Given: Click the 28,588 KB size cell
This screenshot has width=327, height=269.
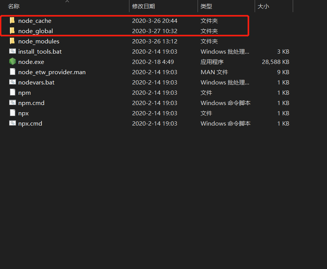Looking at the screenshot, I should 276,62.
